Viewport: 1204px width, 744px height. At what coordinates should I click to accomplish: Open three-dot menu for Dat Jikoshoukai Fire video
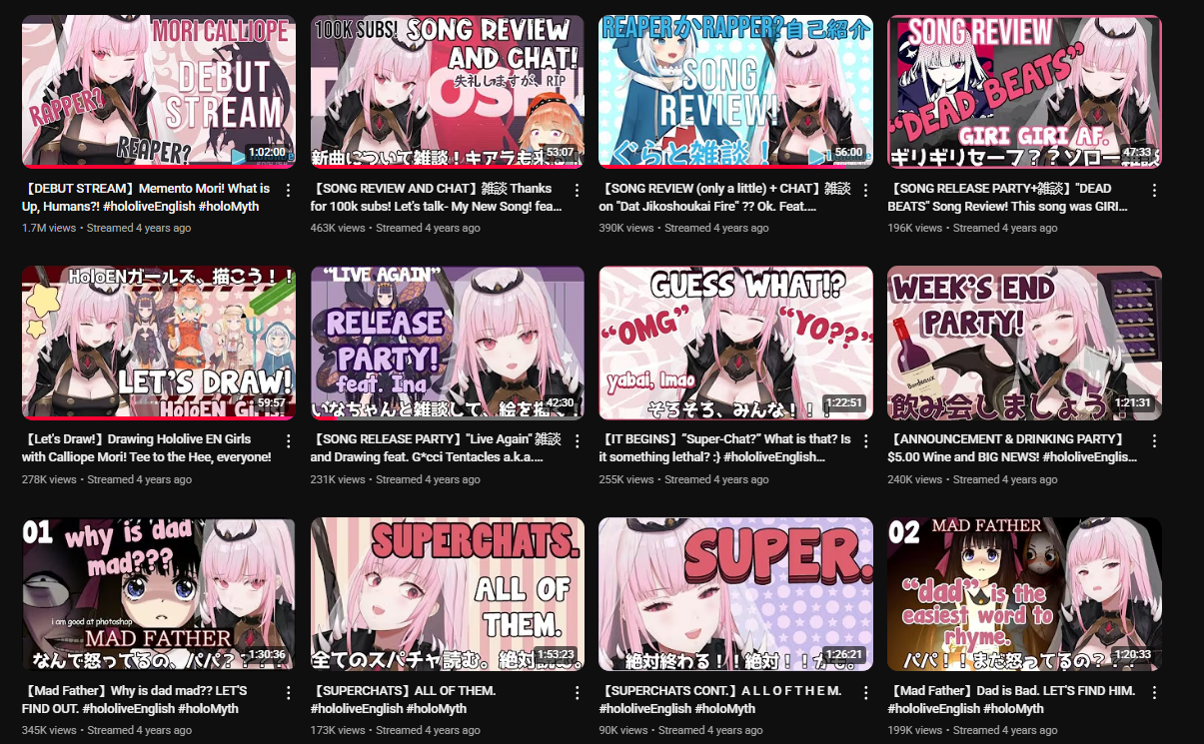[x=865, y=190]
